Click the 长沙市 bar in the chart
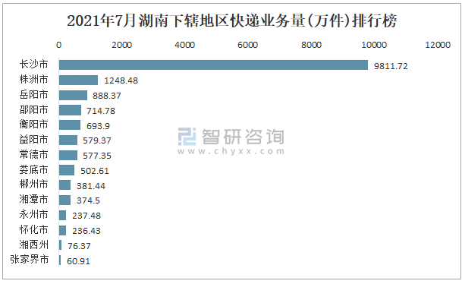Image resolution: width=462 pixels, height=284 pixels. [213, 65]
